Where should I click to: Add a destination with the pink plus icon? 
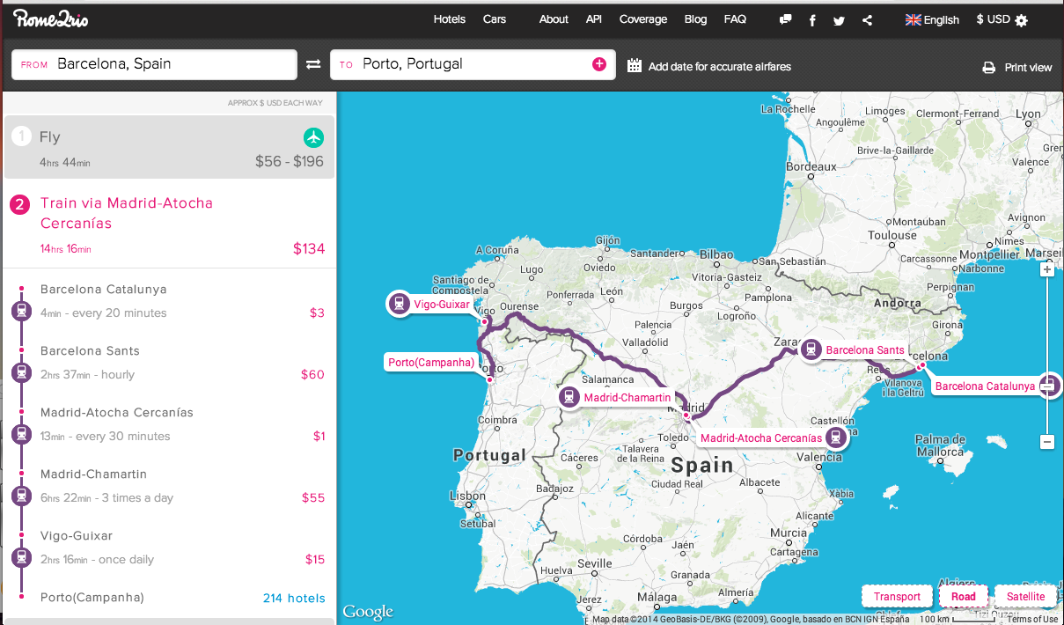pyautogui.click(x=599, y=63)
